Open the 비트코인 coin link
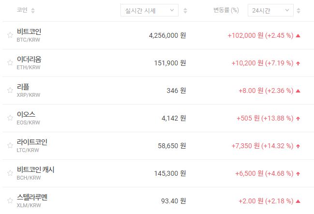This screenshot has height=214, width=314. point(29,31)
